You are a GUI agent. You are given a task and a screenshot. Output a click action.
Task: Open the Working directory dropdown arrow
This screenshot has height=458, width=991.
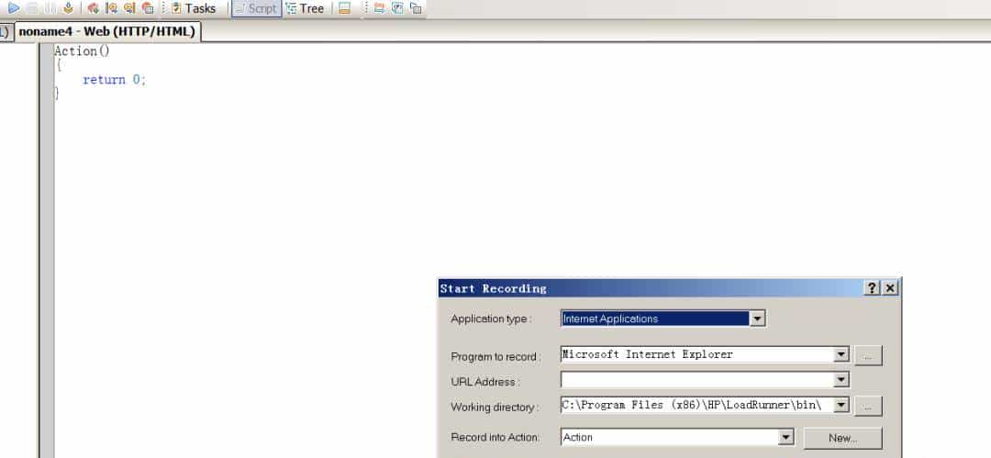[841, 405]
